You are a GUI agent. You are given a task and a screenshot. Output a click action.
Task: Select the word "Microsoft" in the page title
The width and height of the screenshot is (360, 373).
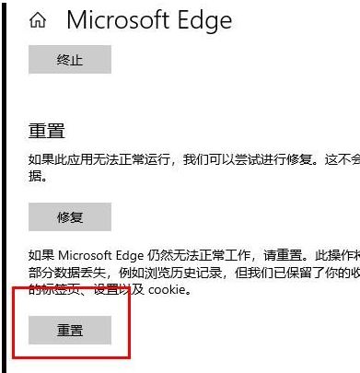coord(119,19)
